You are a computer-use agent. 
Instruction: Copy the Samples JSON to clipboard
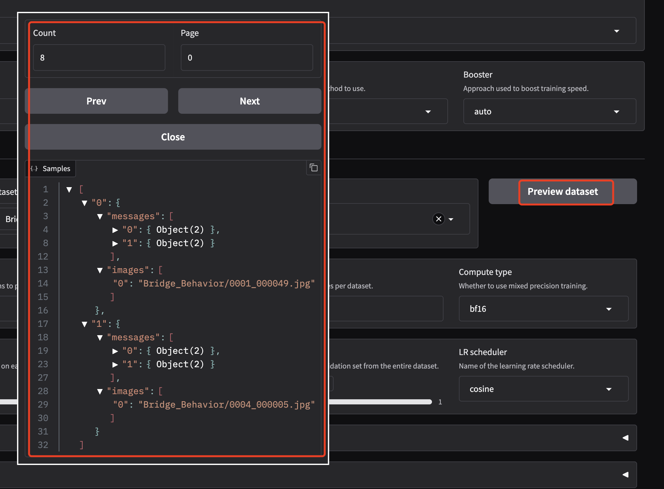tap(314, 168)
